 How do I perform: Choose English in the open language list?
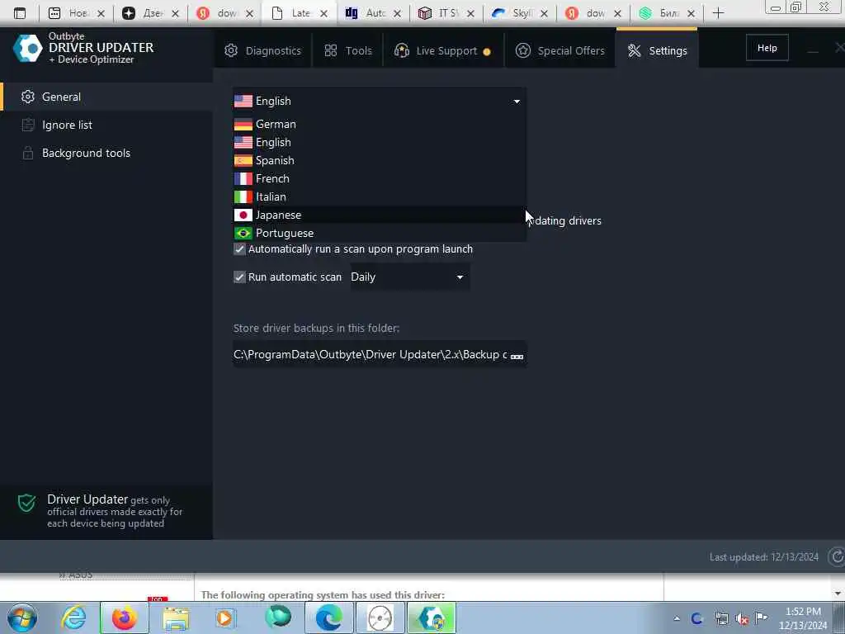(380, 142)
